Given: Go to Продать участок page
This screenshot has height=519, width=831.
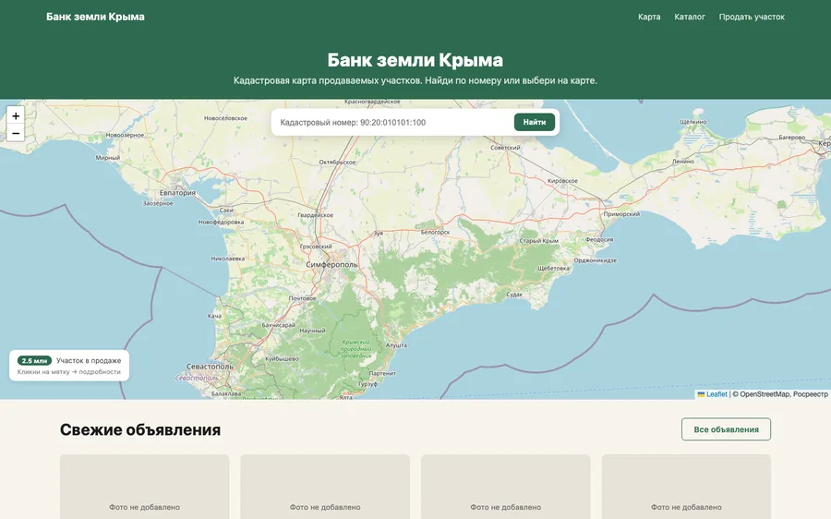Looking at the screenshot, I should click(752, 17).
